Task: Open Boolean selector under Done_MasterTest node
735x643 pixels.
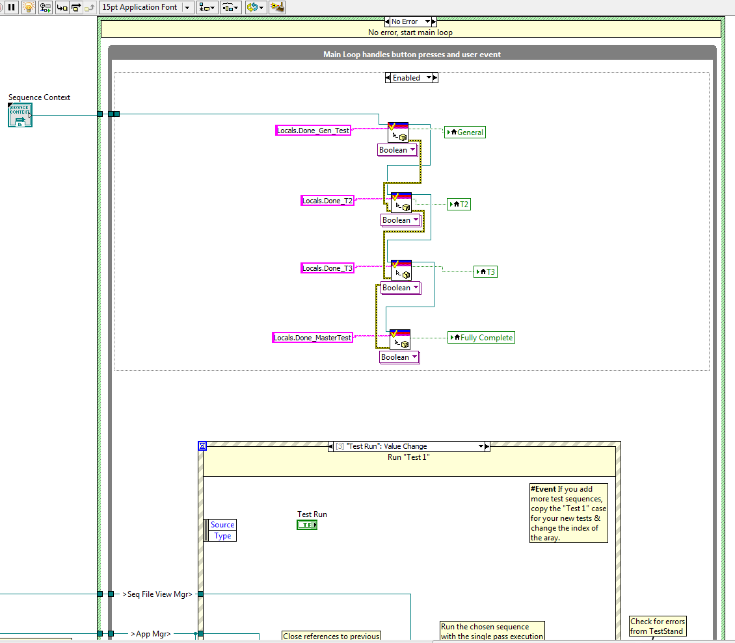Action: tap(399, 357)
